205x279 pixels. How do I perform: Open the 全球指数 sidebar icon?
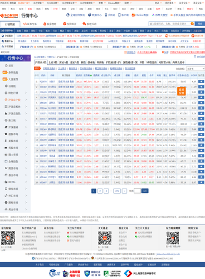click(x=6, y=161)
